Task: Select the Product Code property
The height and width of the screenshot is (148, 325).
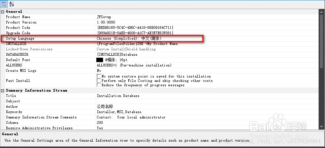Action: pos(18,28)
